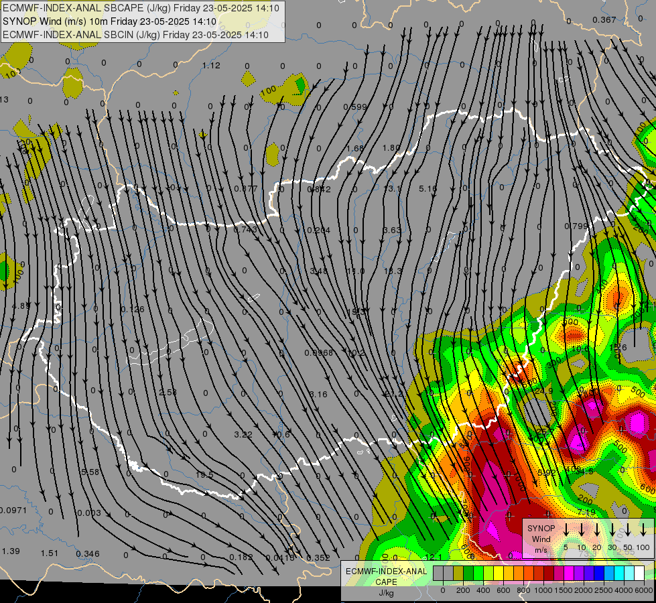Click the 1.39 value on the map

(x=11, y=551)
